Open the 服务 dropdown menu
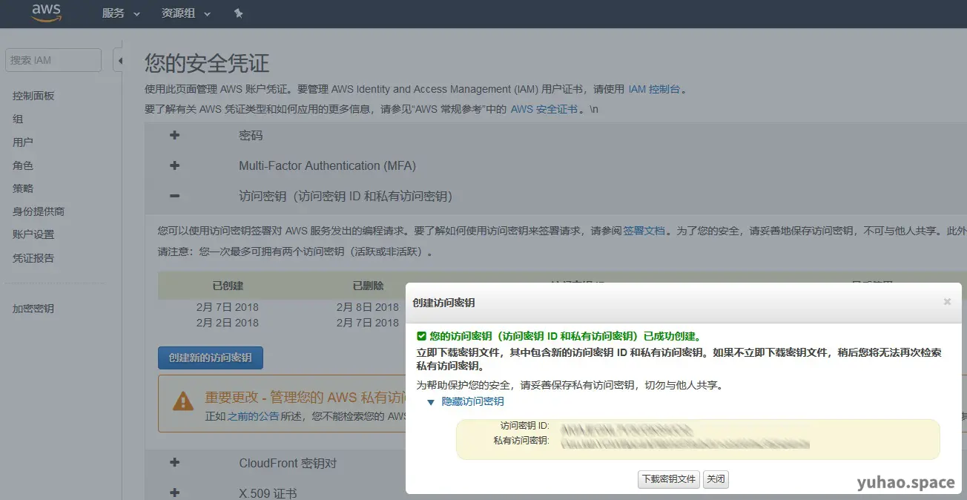Screen dimensions: 967x500 [x=113, y=13]
